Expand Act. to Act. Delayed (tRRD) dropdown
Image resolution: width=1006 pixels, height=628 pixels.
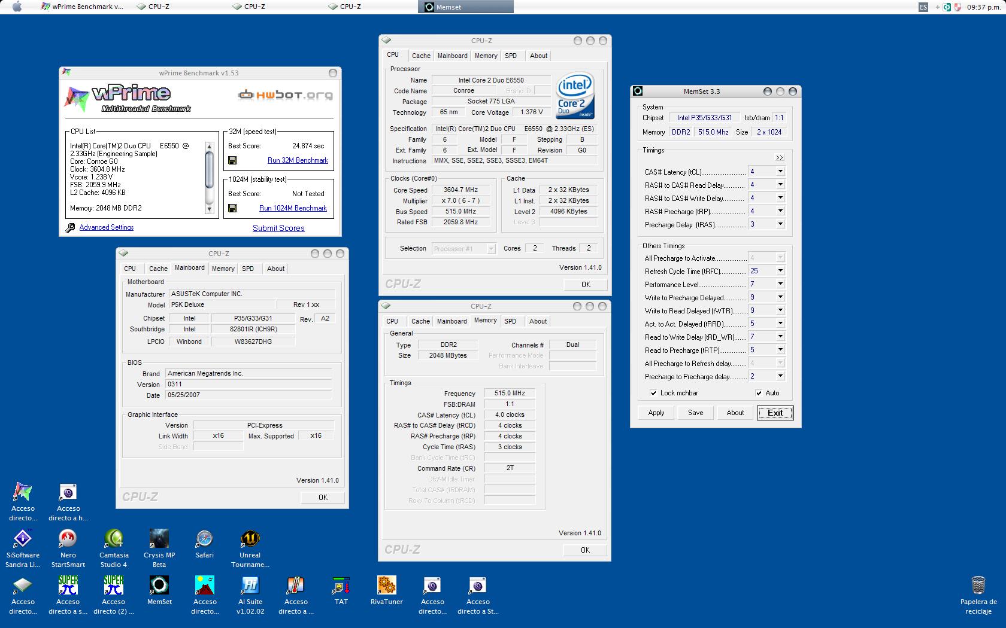tap(780, 324)
